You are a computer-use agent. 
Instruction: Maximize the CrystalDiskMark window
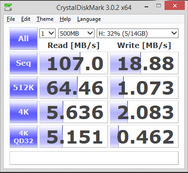click(159, 6)
